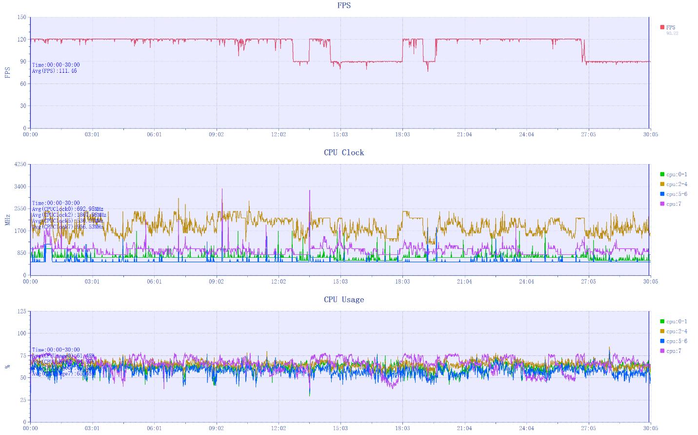Click 24:04 time label under CPU Usage chart

526,428
